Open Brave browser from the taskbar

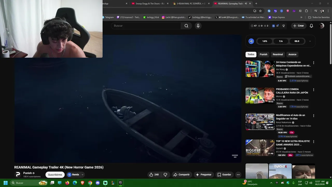pos(82,183)
